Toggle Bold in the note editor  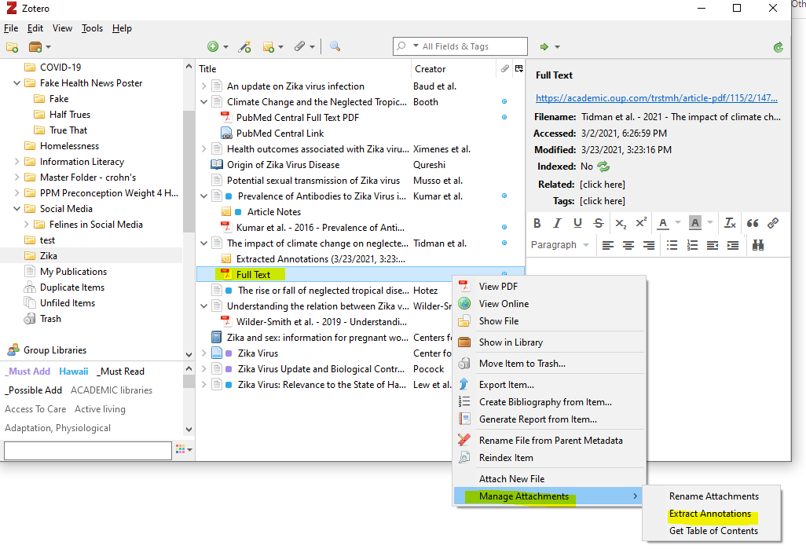(x=537, y=223)
